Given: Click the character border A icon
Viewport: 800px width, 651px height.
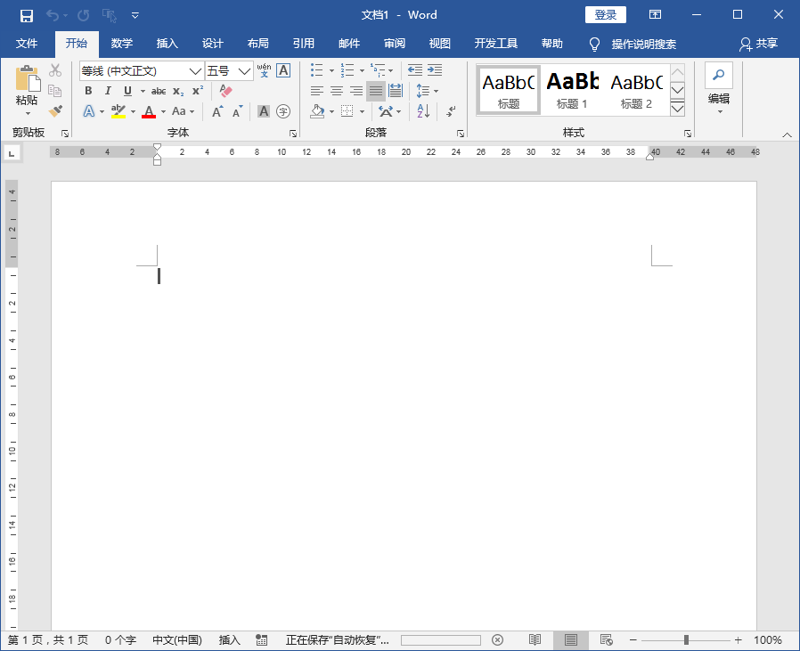Looking at the screenshot, I should tap(283, 69).
